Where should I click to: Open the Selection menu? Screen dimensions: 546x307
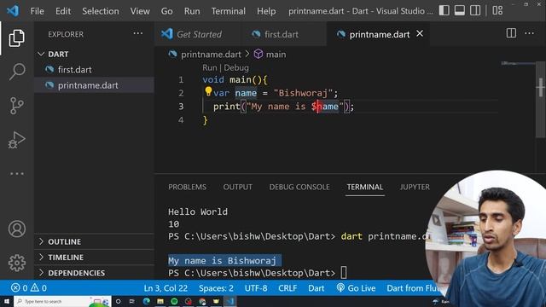coord(101,11)
